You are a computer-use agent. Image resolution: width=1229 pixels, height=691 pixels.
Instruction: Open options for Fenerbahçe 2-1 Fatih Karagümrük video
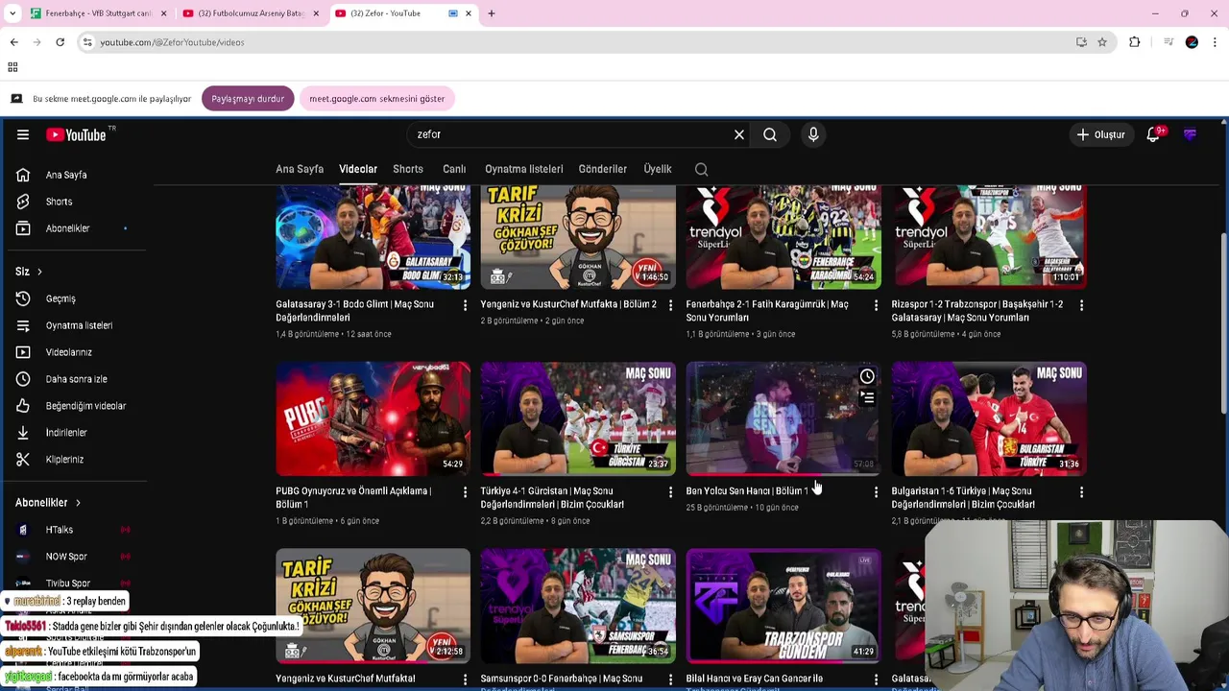(876, 305)
